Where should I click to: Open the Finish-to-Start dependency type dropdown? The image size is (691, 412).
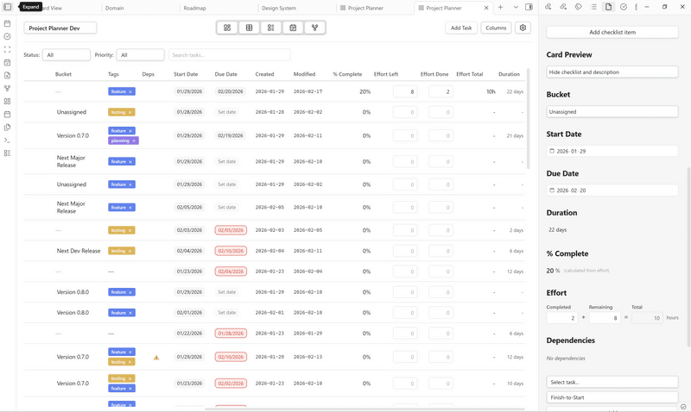pyautogui.click(x=612, y=397)
